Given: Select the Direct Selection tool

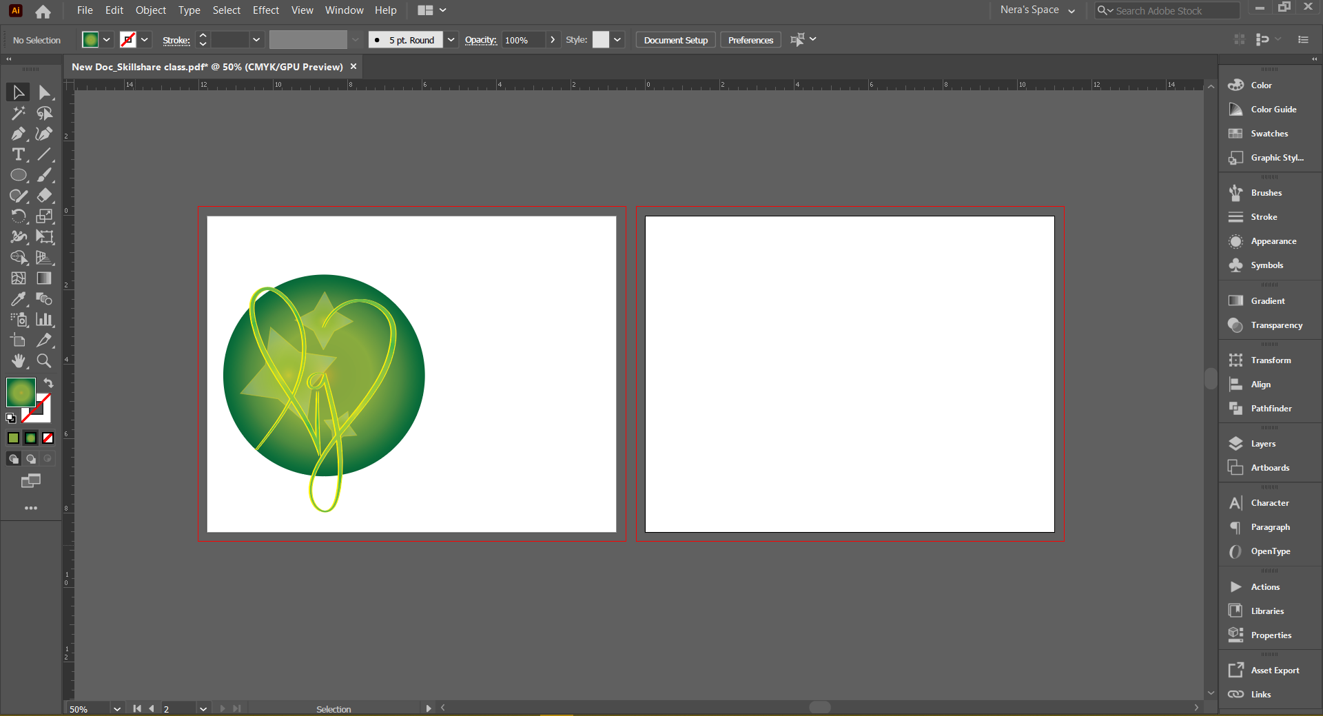Looking at the screenshot, I should pyautogui.click(x=45, y=92).
